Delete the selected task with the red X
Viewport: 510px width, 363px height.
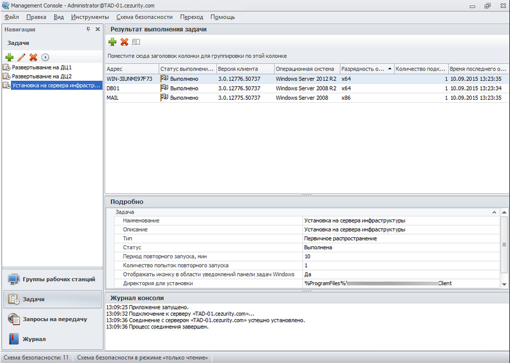coord(33,57)
